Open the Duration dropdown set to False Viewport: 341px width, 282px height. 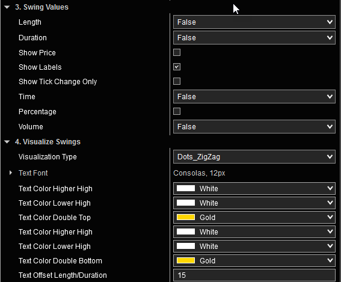[254, 38]
